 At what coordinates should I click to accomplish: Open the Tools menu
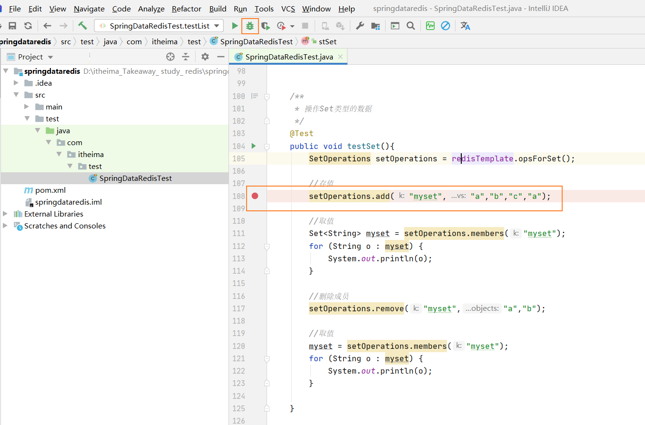tap(264, 9)
